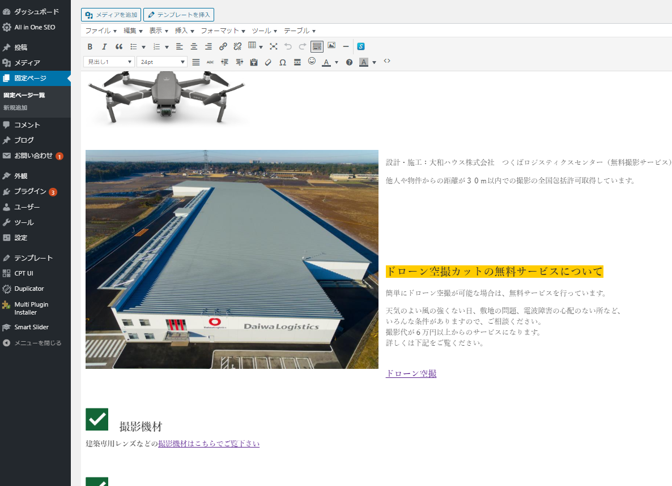Expand the table insert dropdown arrow

pyautogui.click(x=261, y=47)
